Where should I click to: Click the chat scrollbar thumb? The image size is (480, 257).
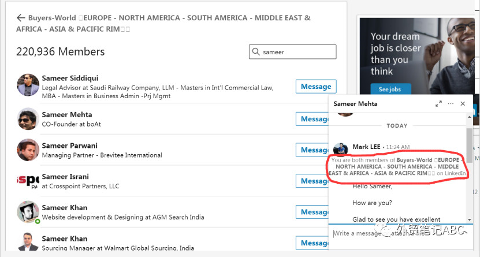point(469,144)
